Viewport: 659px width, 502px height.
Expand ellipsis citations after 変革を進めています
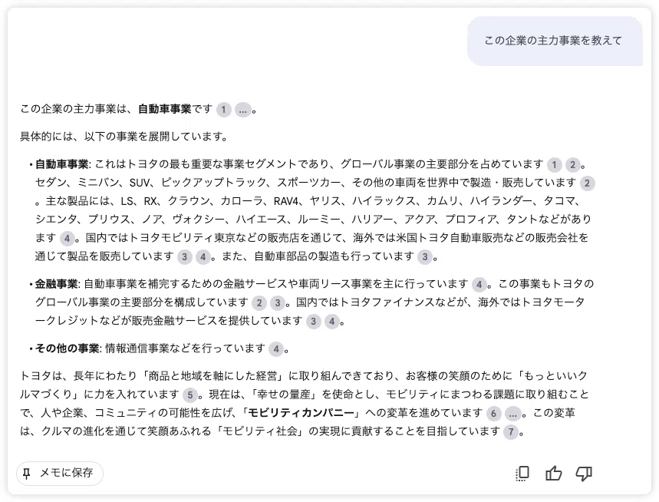(512, 414)
